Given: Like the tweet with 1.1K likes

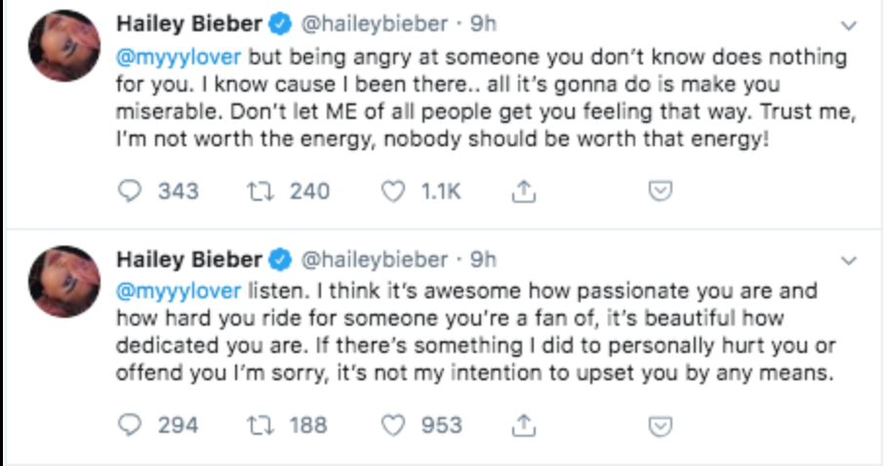Looking at the screenshot, I should pos(392,192).
